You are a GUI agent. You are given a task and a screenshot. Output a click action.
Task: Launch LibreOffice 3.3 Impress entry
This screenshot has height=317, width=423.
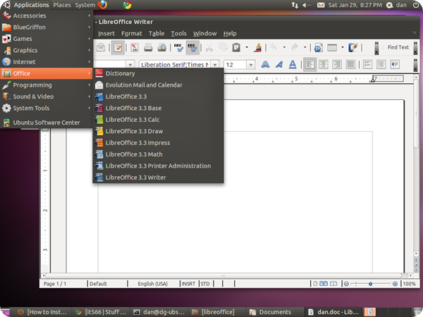[x=159, y=143]
